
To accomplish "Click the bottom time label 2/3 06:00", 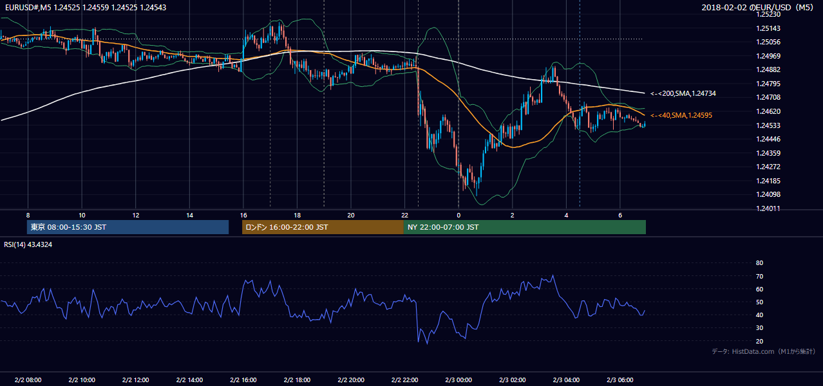I will click(x=620, y=380).
